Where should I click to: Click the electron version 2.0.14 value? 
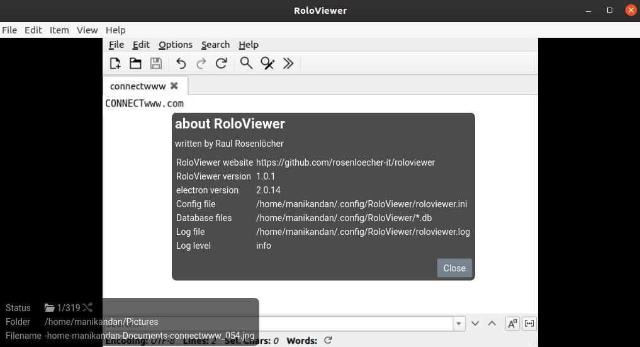point(268,190)
